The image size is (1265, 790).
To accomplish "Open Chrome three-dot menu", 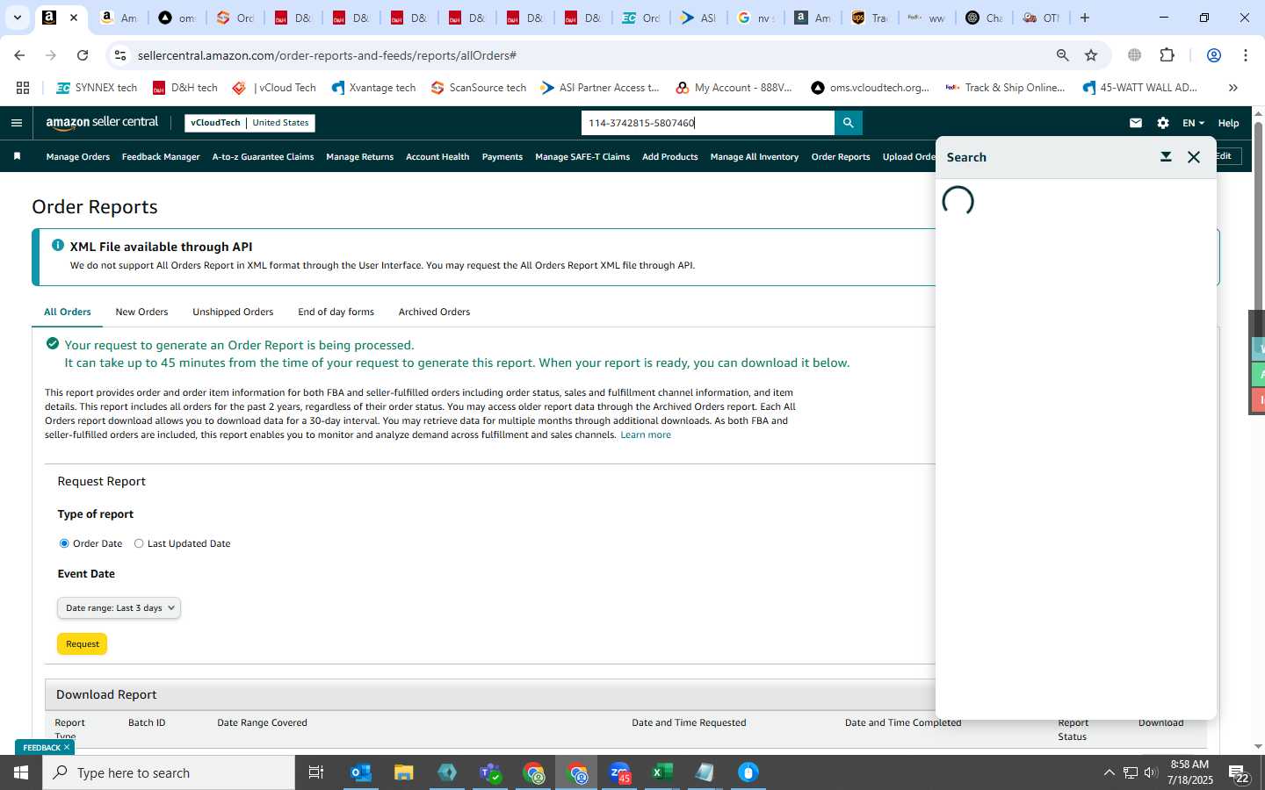I will coord(1246,55).
